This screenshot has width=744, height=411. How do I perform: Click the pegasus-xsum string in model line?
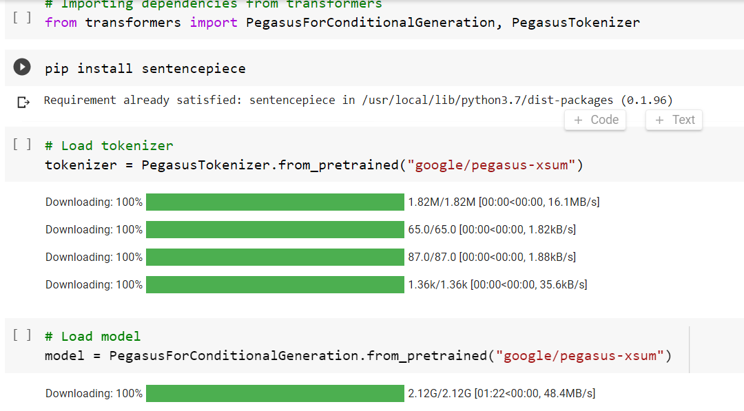coord(583,356)
